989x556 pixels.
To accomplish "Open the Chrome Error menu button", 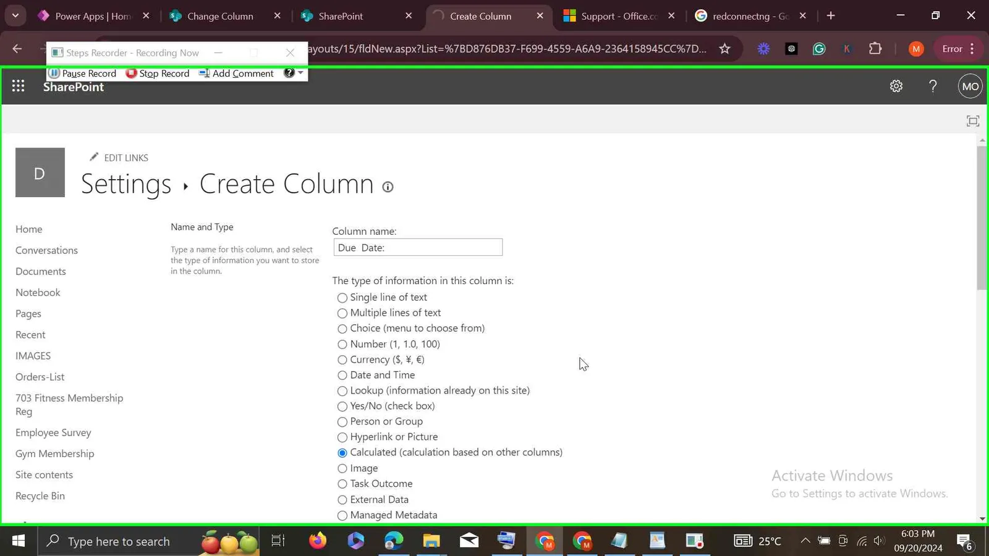I will [x=959, y=49].
